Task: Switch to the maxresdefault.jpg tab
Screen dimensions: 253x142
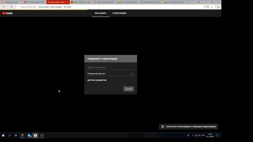Action: (x=151, y=2)
